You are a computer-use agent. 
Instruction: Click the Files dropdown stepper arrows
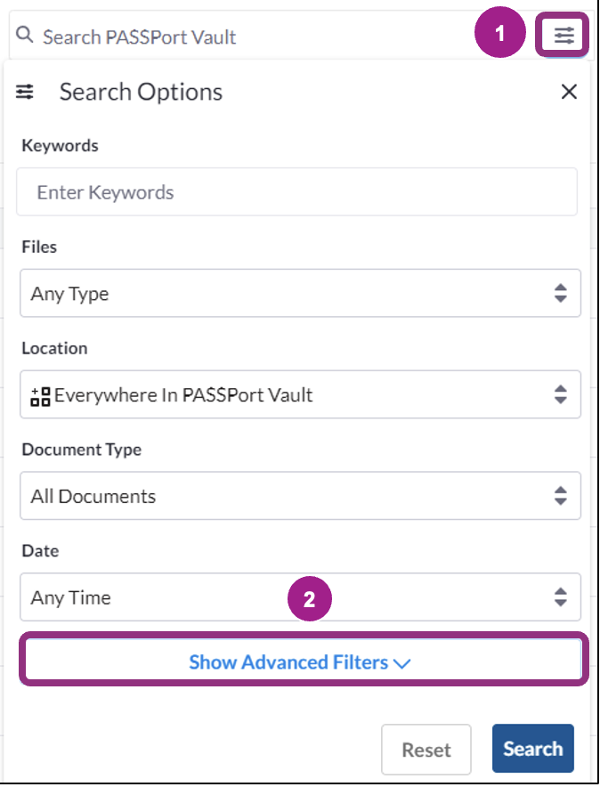[562, 293]
